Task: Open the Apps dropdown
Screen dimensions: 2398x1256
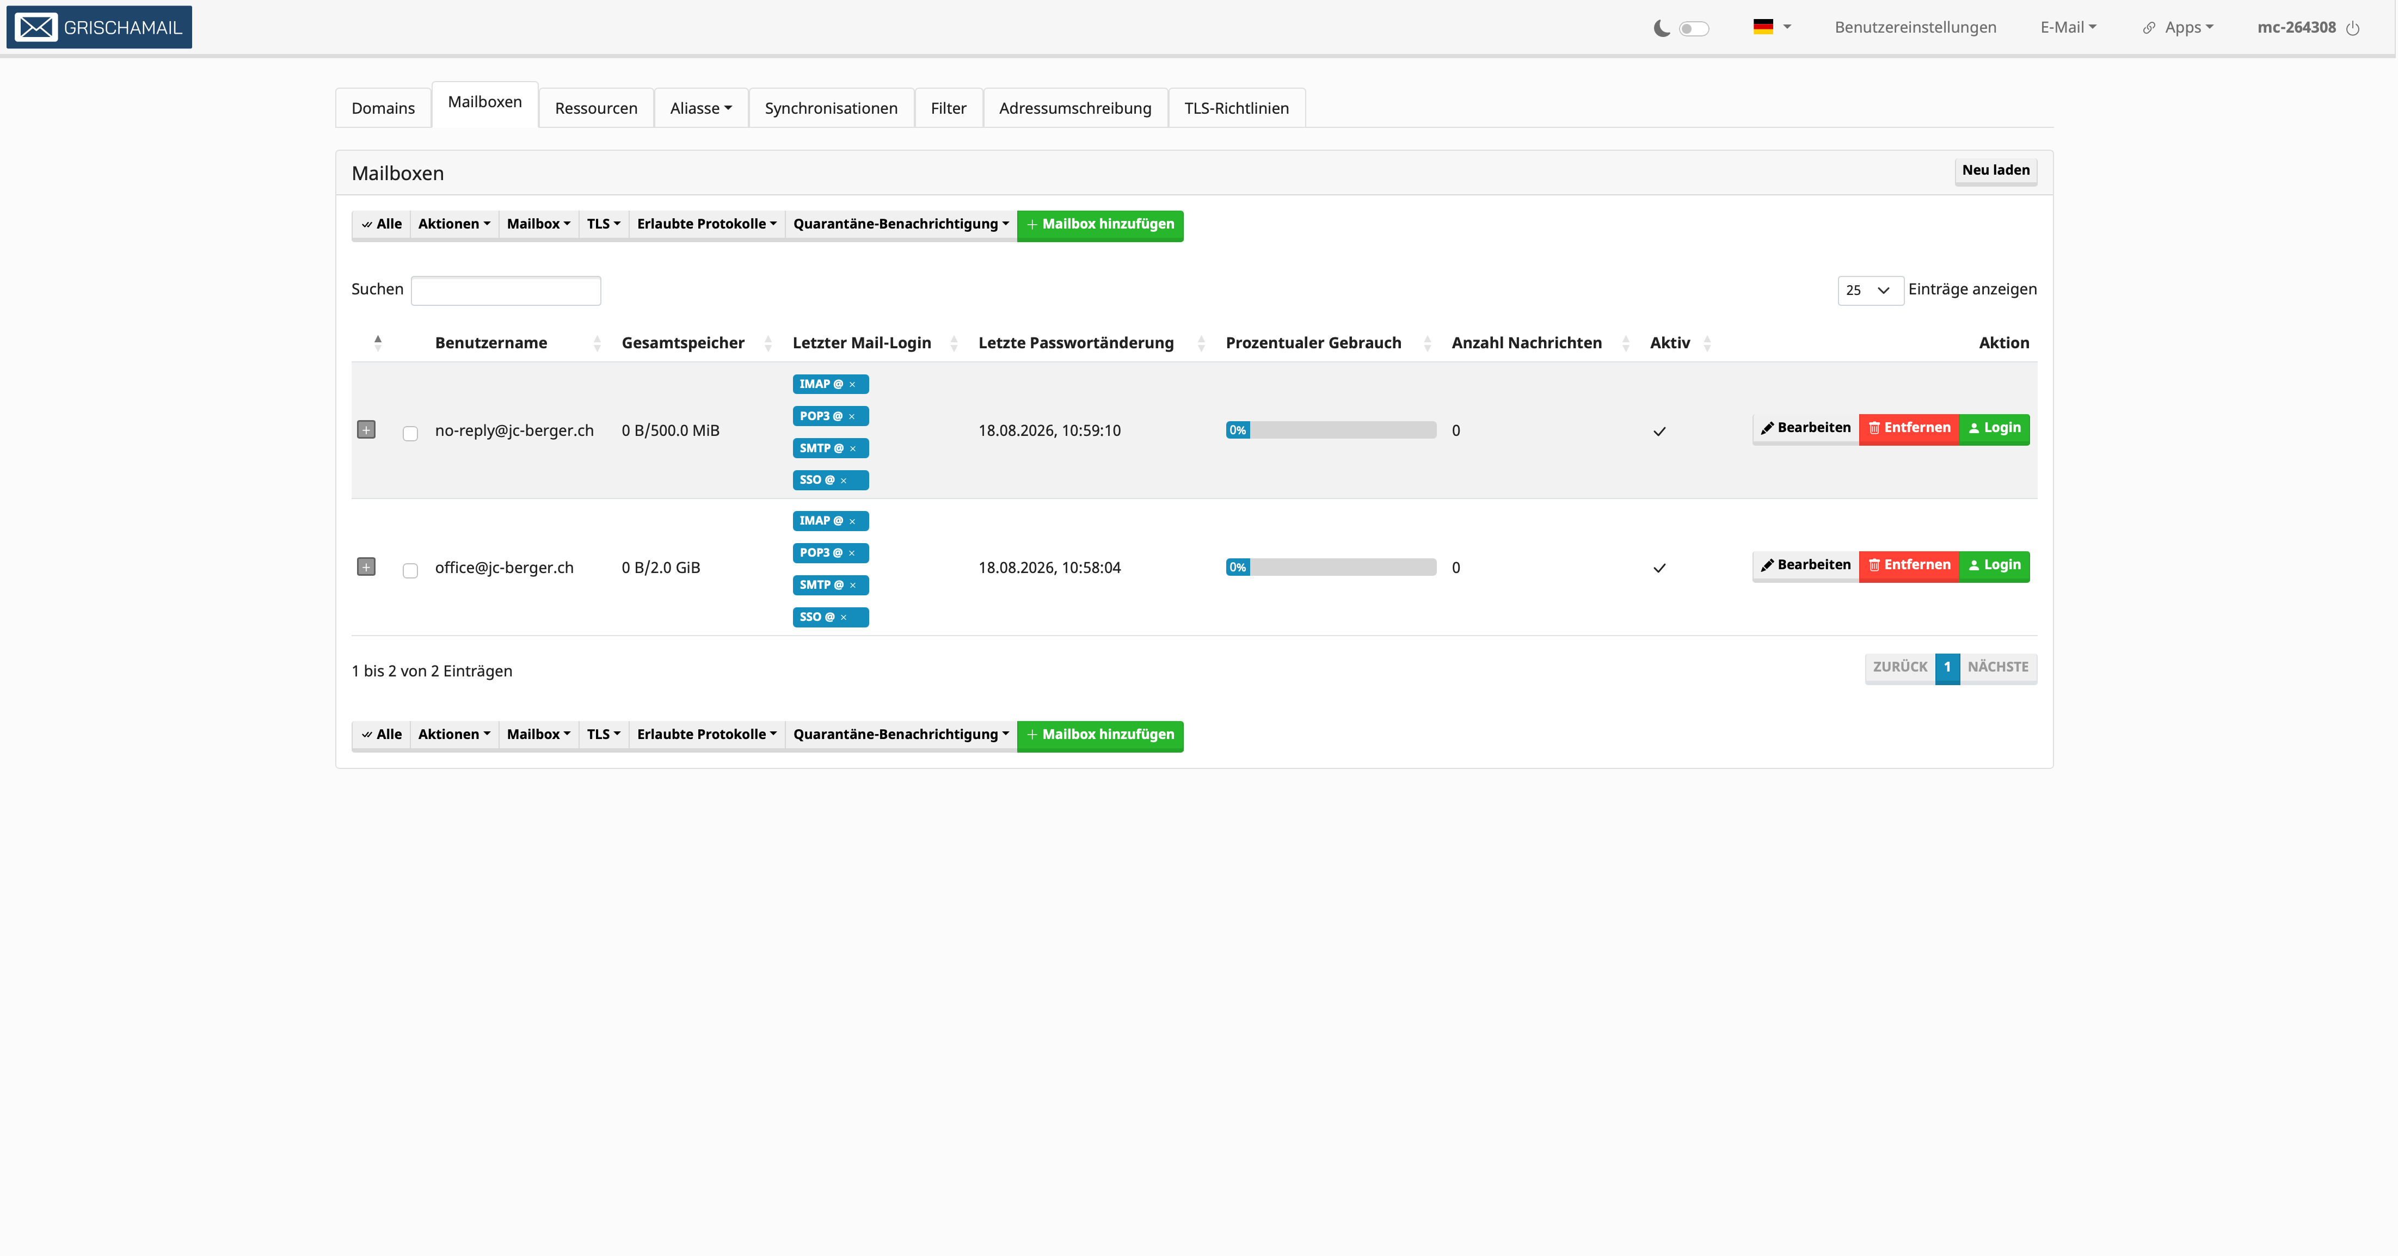Action: pyautogui.click(x=2178, y=27)
